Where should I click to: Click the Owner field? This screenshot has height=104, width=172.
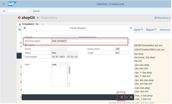(x=60, y=49)
